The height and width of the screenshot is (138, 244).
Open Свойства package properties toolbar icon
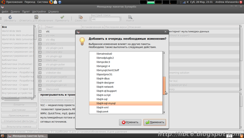click(x=81, y=17)
